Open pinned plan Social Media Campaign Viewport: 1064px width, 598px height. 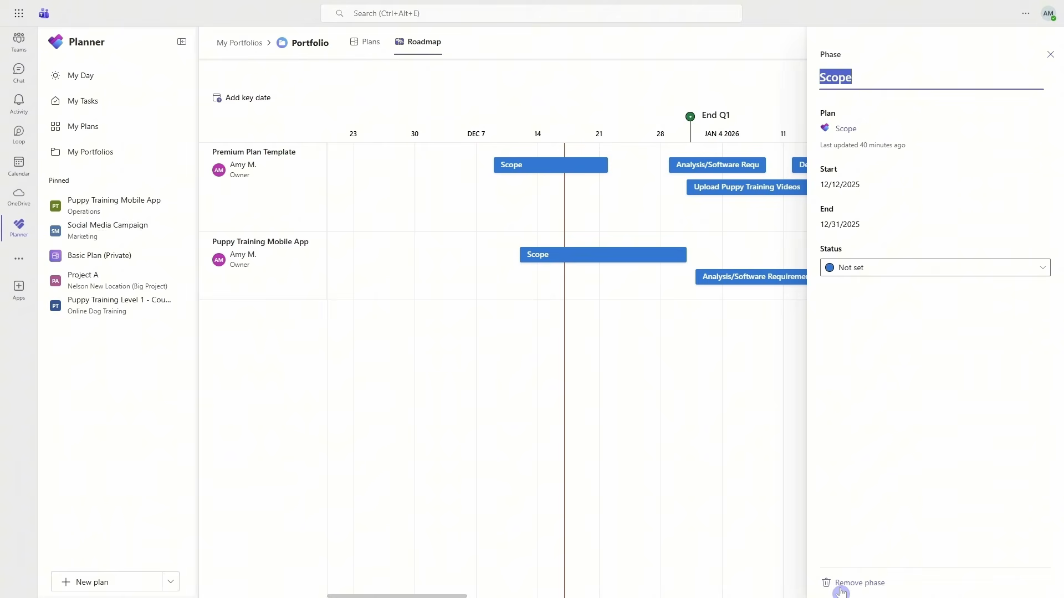[108, 230]
